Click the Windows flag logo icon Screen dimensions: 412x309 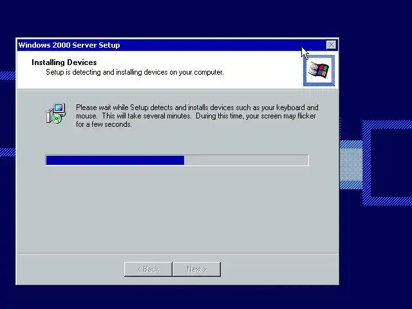(x=319, y=70)
